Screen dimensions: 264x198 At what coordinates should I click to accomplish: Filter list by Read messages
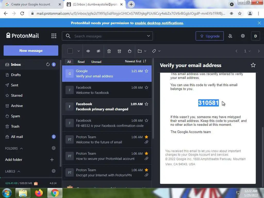(x=81, y=62)
